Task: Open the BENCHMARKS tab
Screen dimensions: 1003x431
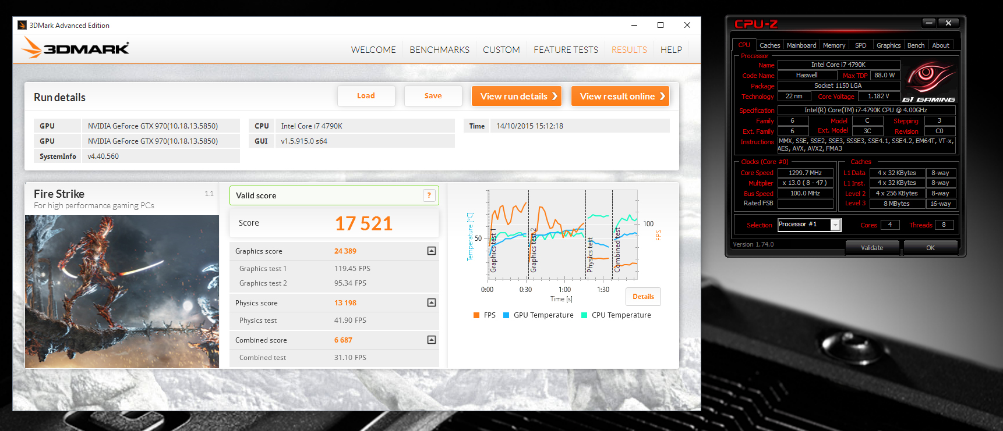Action: 439,50
